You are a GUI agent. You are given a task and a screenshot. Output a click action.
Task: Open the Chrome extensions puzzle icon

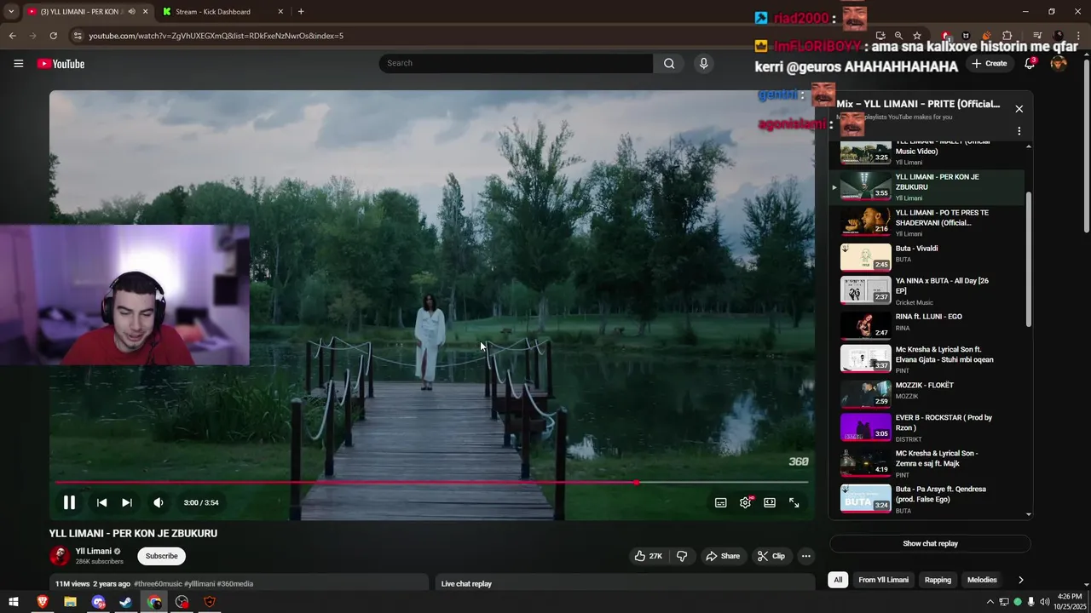point(1007,36)
